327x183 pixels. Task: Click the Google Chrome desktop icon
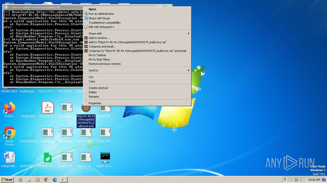coord(9,136)
